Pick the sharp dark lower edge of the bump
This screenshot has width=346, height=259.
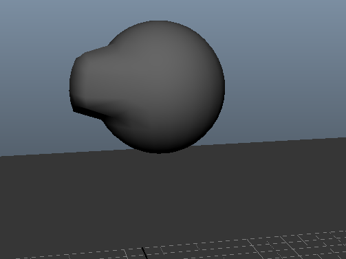(x=88, y=113)
